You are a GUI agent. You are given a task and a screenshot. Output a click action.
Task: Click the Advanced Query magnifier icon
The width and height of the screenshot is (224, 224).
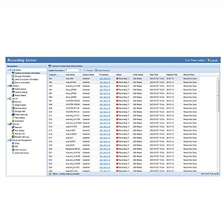(13, 153)
